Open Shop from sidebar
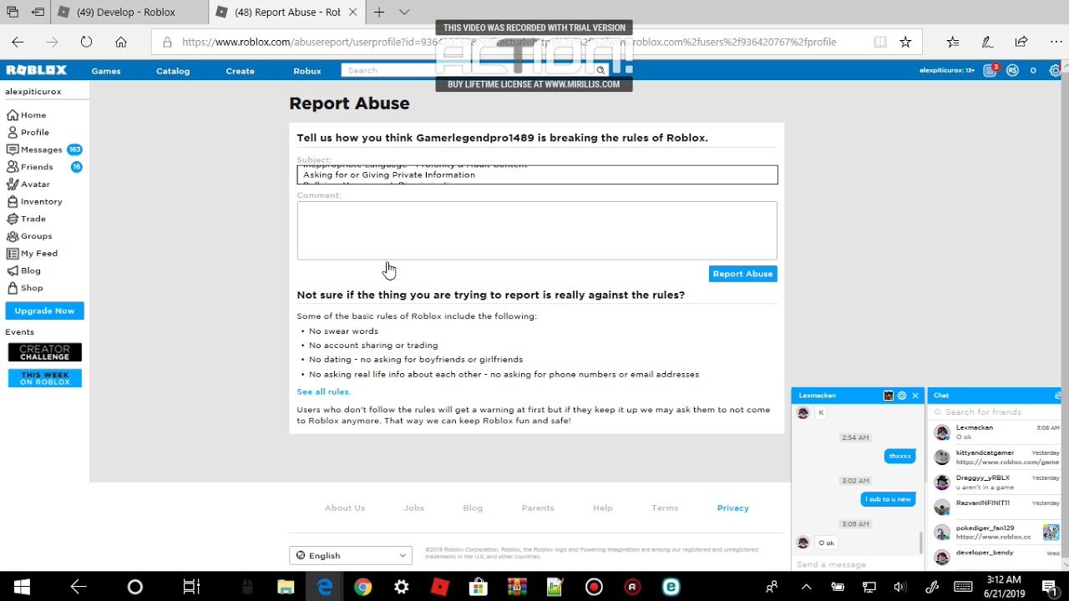This screenshot has height=601, width=1069. 25,288
